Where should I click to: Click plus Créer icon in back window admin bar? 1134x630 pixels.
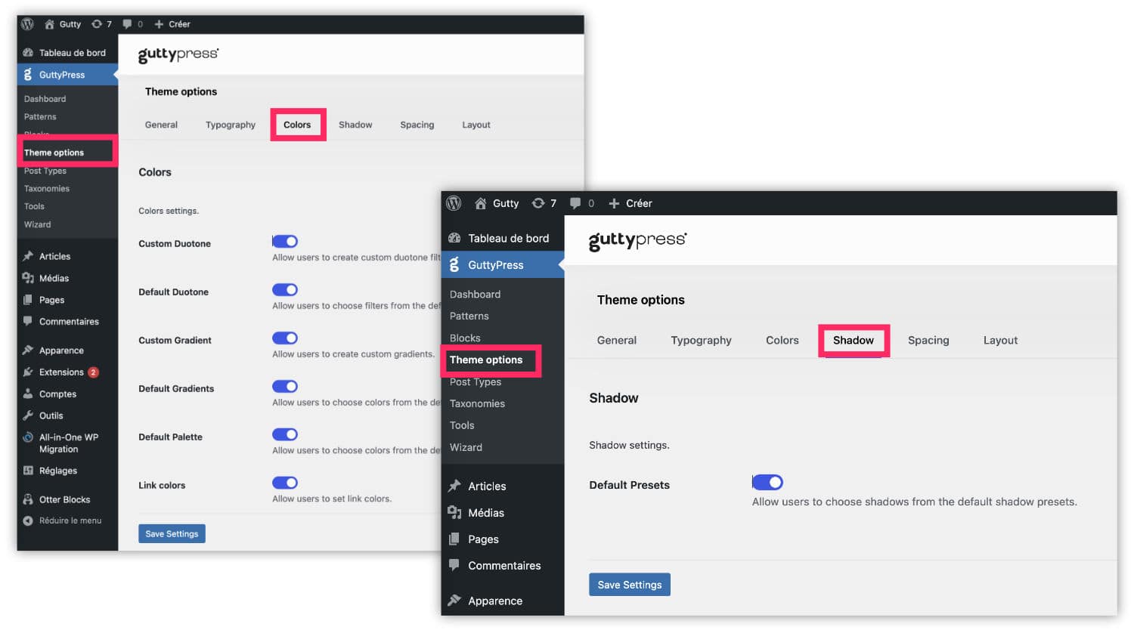coord(159,24)
